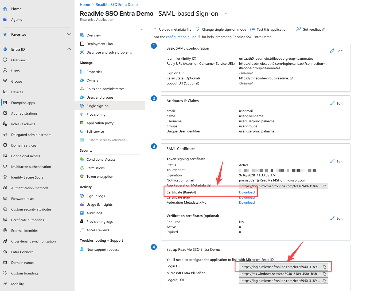Copy the Login URL
This screenshot has height=291, width=378.
(325, 267)
